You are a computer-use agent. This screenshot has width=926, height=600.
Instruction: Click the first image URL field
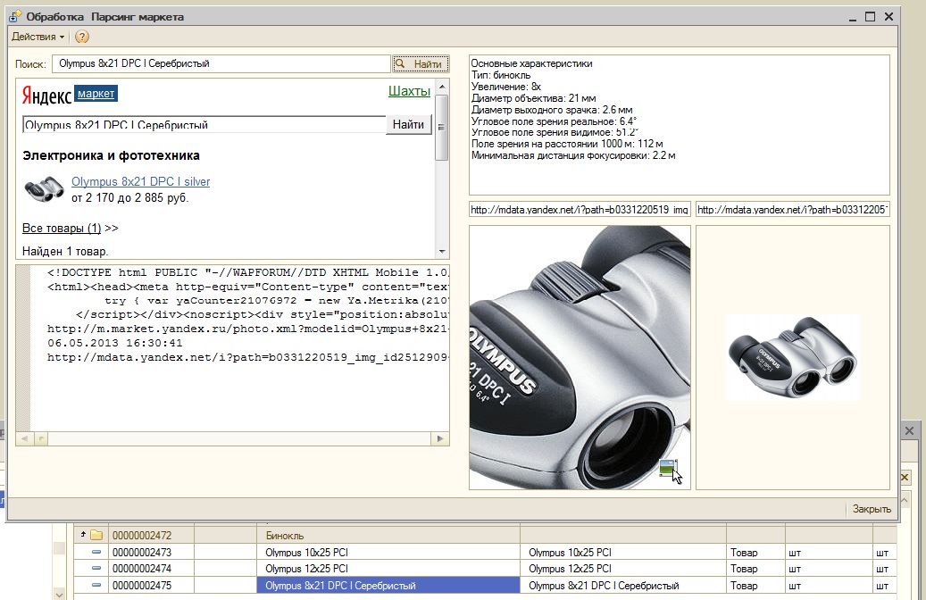pyautogui.click(x=580, y=210)
